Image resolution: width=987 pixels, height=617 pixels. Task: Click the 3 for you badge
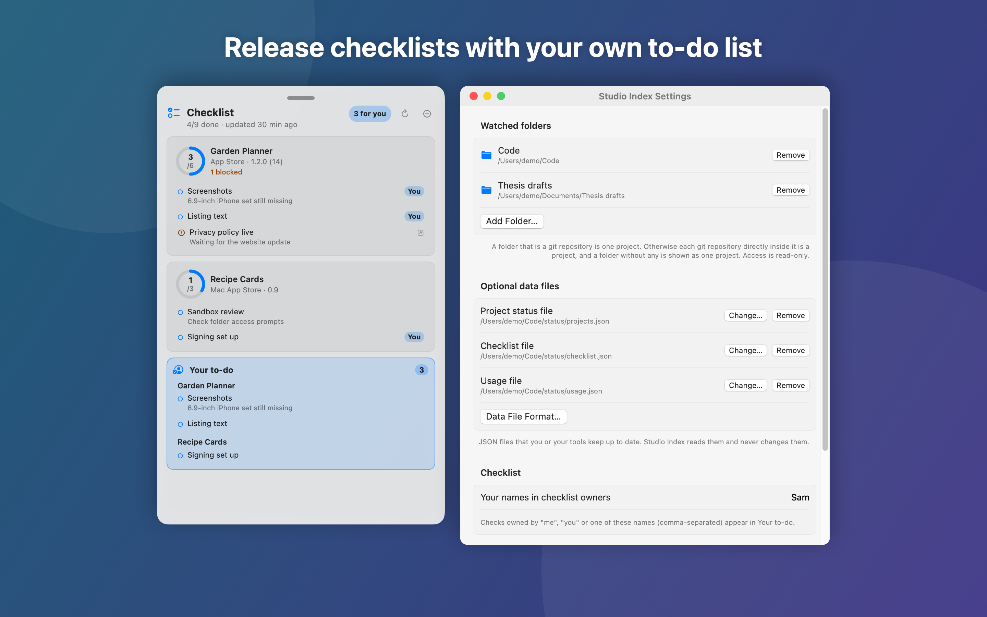click(x=369, y=114)
